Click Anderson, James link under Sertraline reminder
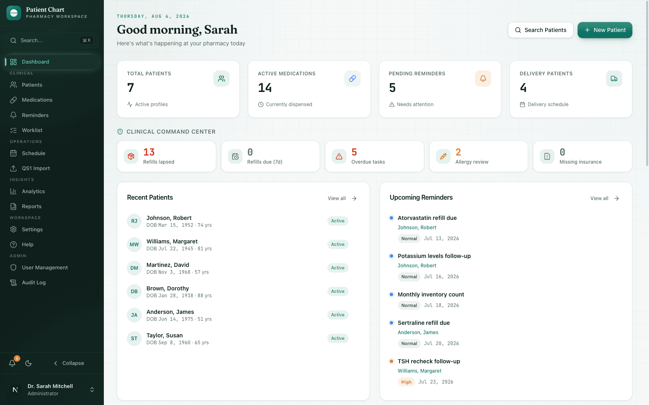The width and height of the screenshot is (649, 405). click(x=418, y=333)
